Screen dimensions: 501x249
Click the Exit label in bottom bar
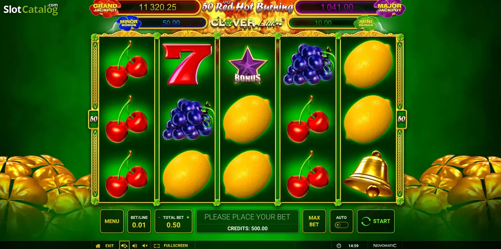110,246
